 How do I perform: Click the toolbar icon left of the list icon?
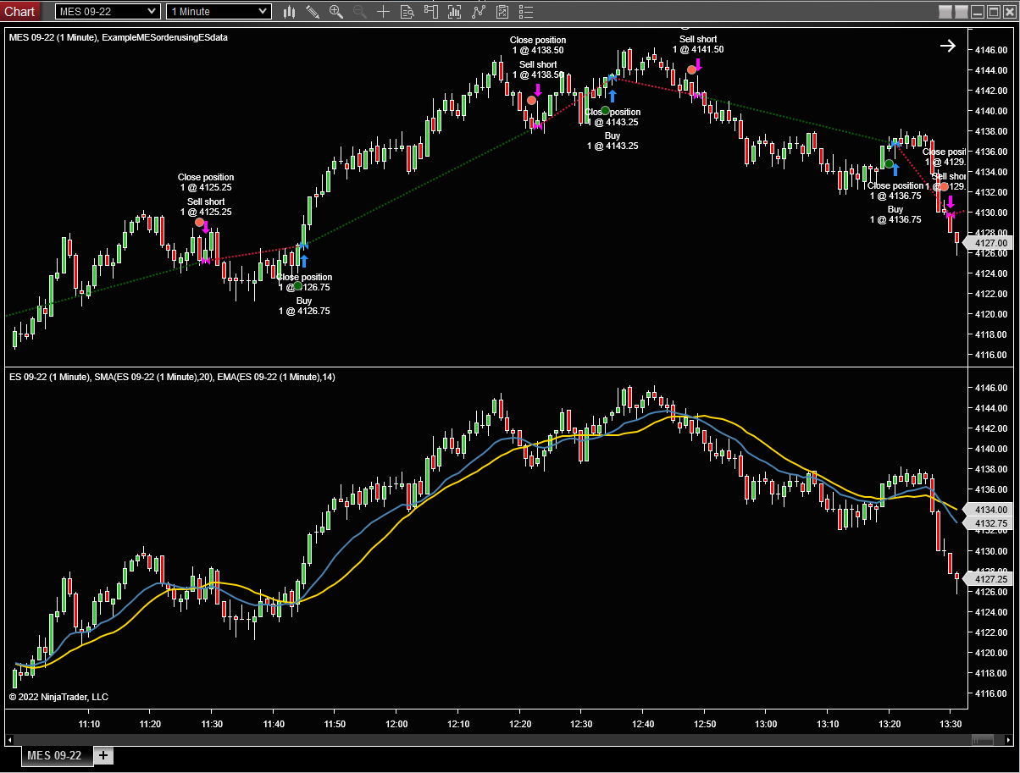point(503,11)
